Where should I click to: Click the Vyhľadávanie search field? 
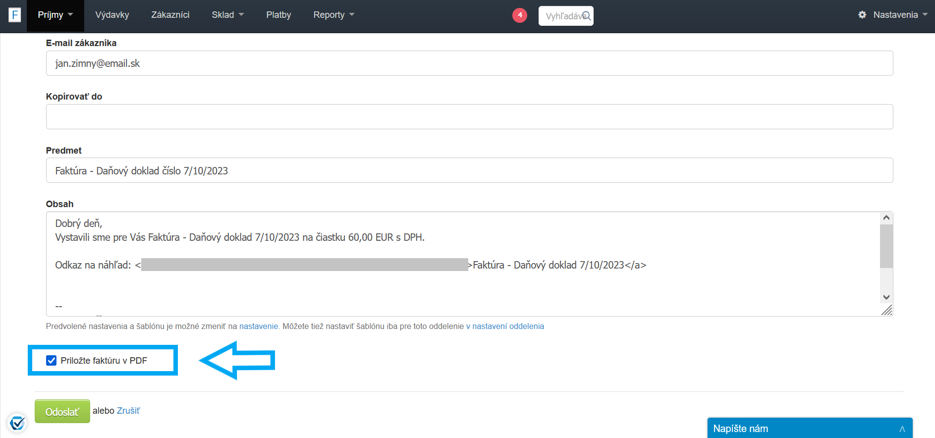(x=566, y=16)
